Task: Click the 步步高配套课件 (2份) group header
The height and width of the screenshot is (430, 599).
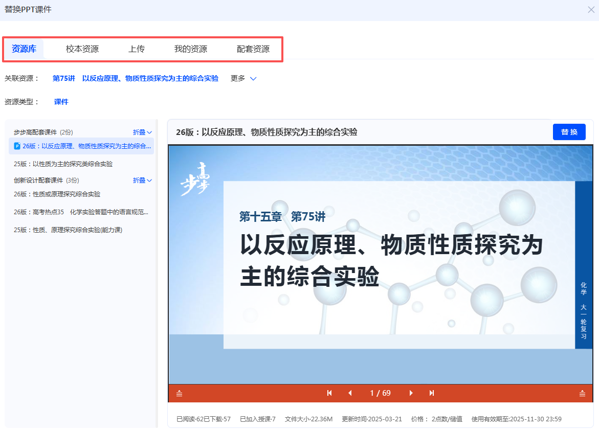Action: pyautogui.click(x=43, y=132)
